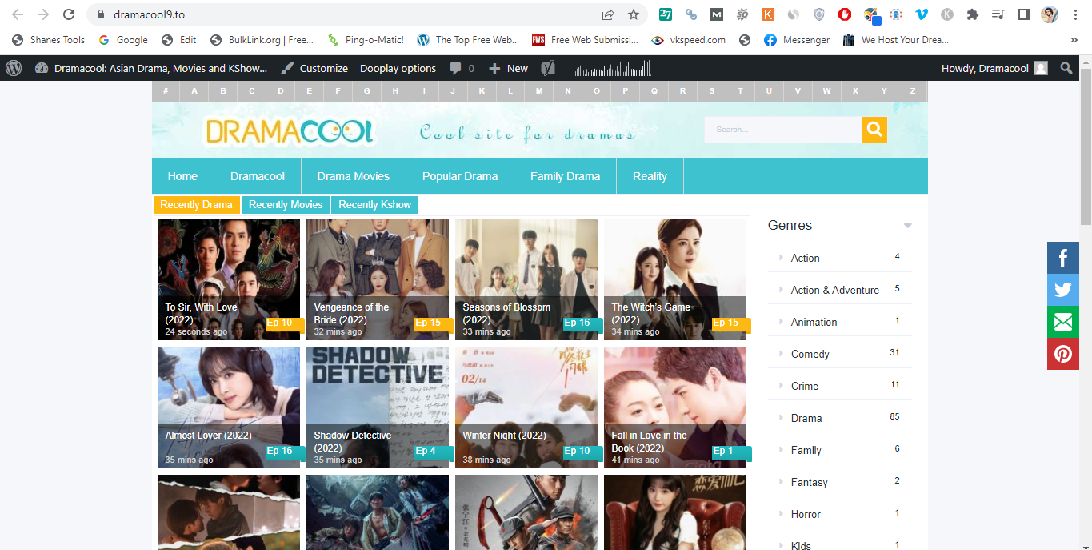Click the DRAMACOOL site logo
The width and height of the screenshot is (1092, 550).
[290, 131]
